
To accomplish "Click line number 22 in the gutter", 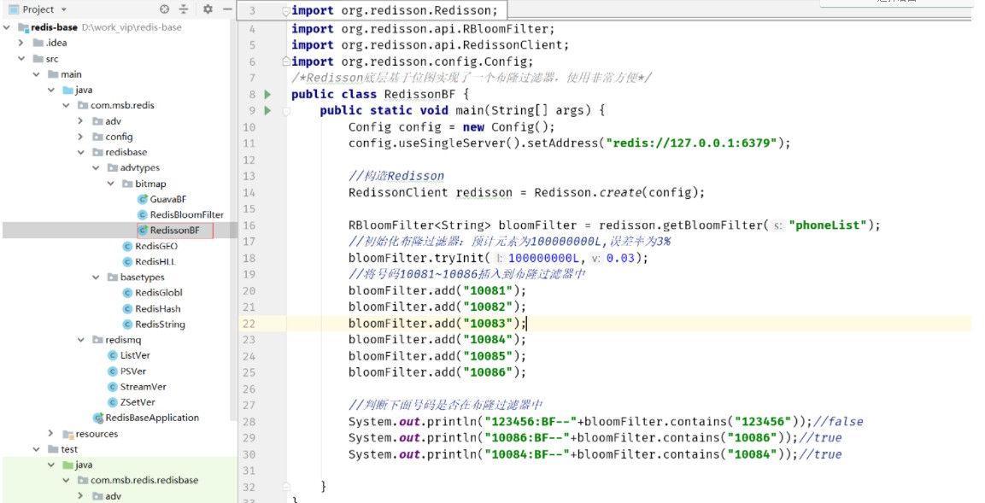I will coord(249,324).
